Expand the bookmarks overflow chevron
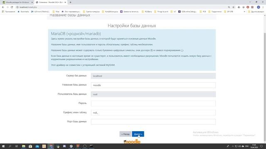 point(244,12)
